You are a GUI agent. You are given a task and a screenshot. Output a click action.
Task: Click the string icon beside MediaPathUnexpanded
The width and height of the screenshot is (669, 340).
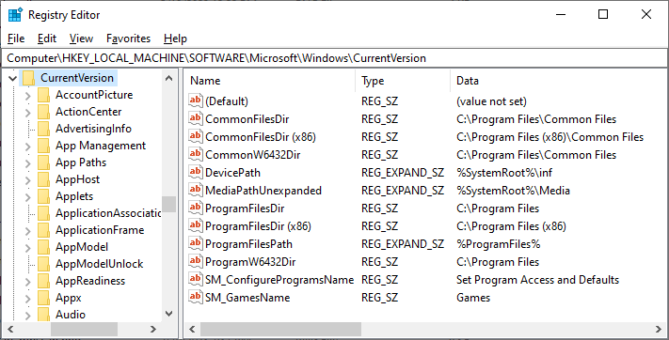point(196,190)
